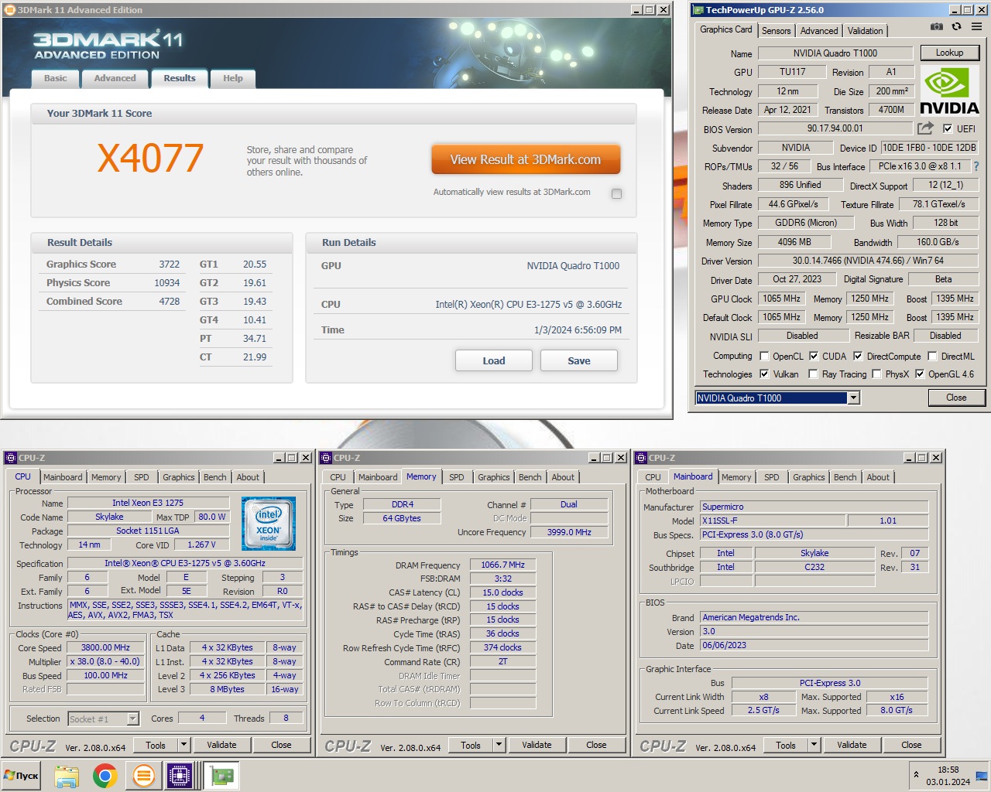The width and height of the screenshot is (991, 792).
Task: Click the BIOS share/export arrow icon
Action: [925, 128]
